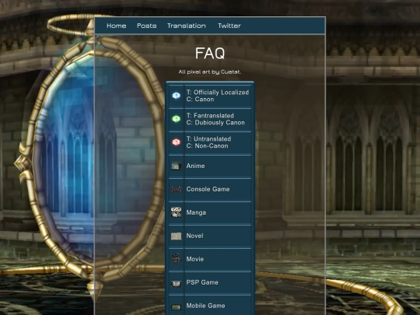Click the 'T: Officially Localized' text

[218, 93]
